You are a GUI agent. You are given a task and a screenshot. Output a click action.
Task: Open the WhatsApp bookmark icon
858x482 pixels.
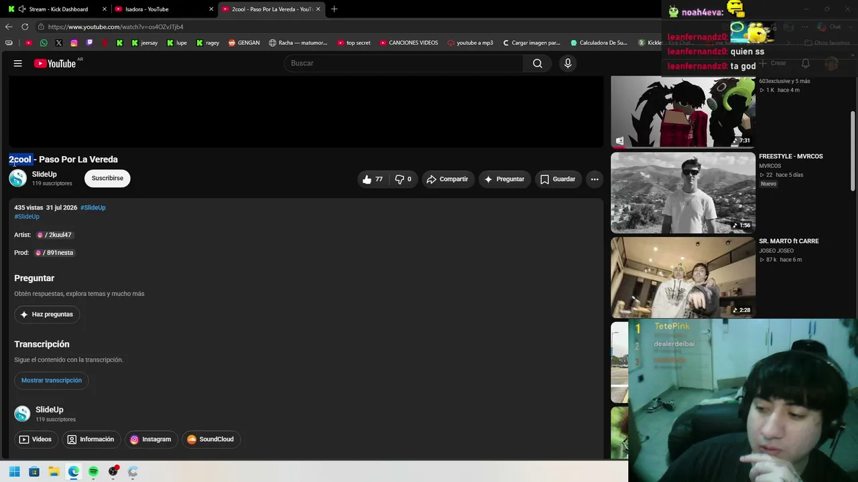pos(44,43)
